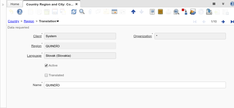Image resolution: width=234 pixels, height=108 pixels.
Task: Open the Report toolbar icon
Action: pos(152,12)
